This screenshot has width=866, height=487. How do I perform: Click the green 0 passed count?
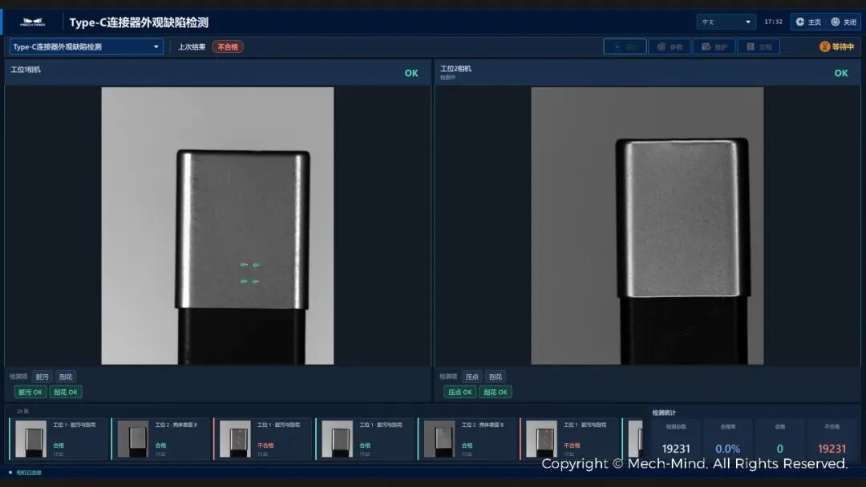[780, 449]
